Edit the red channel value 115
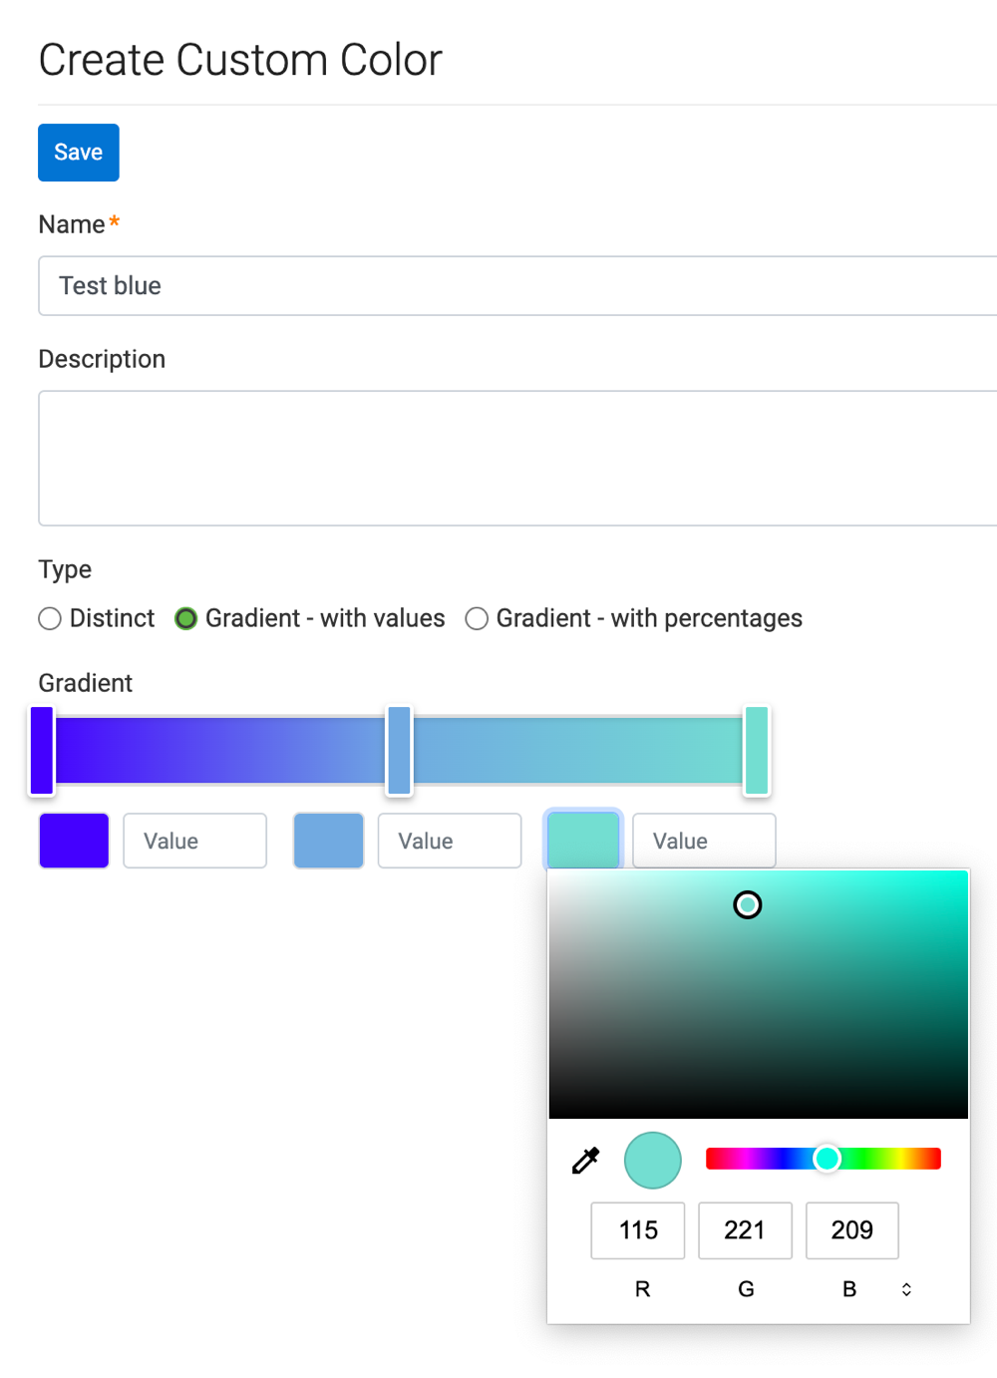The image size is (997, 1378). point(638,1230)
